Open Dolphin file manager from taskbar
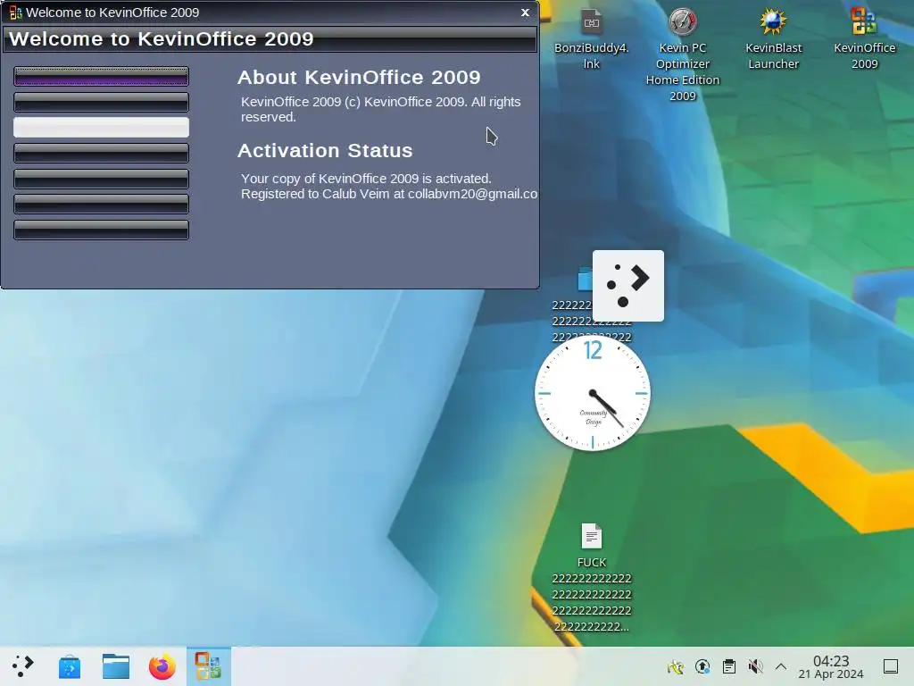 click(x=115, y=666)
